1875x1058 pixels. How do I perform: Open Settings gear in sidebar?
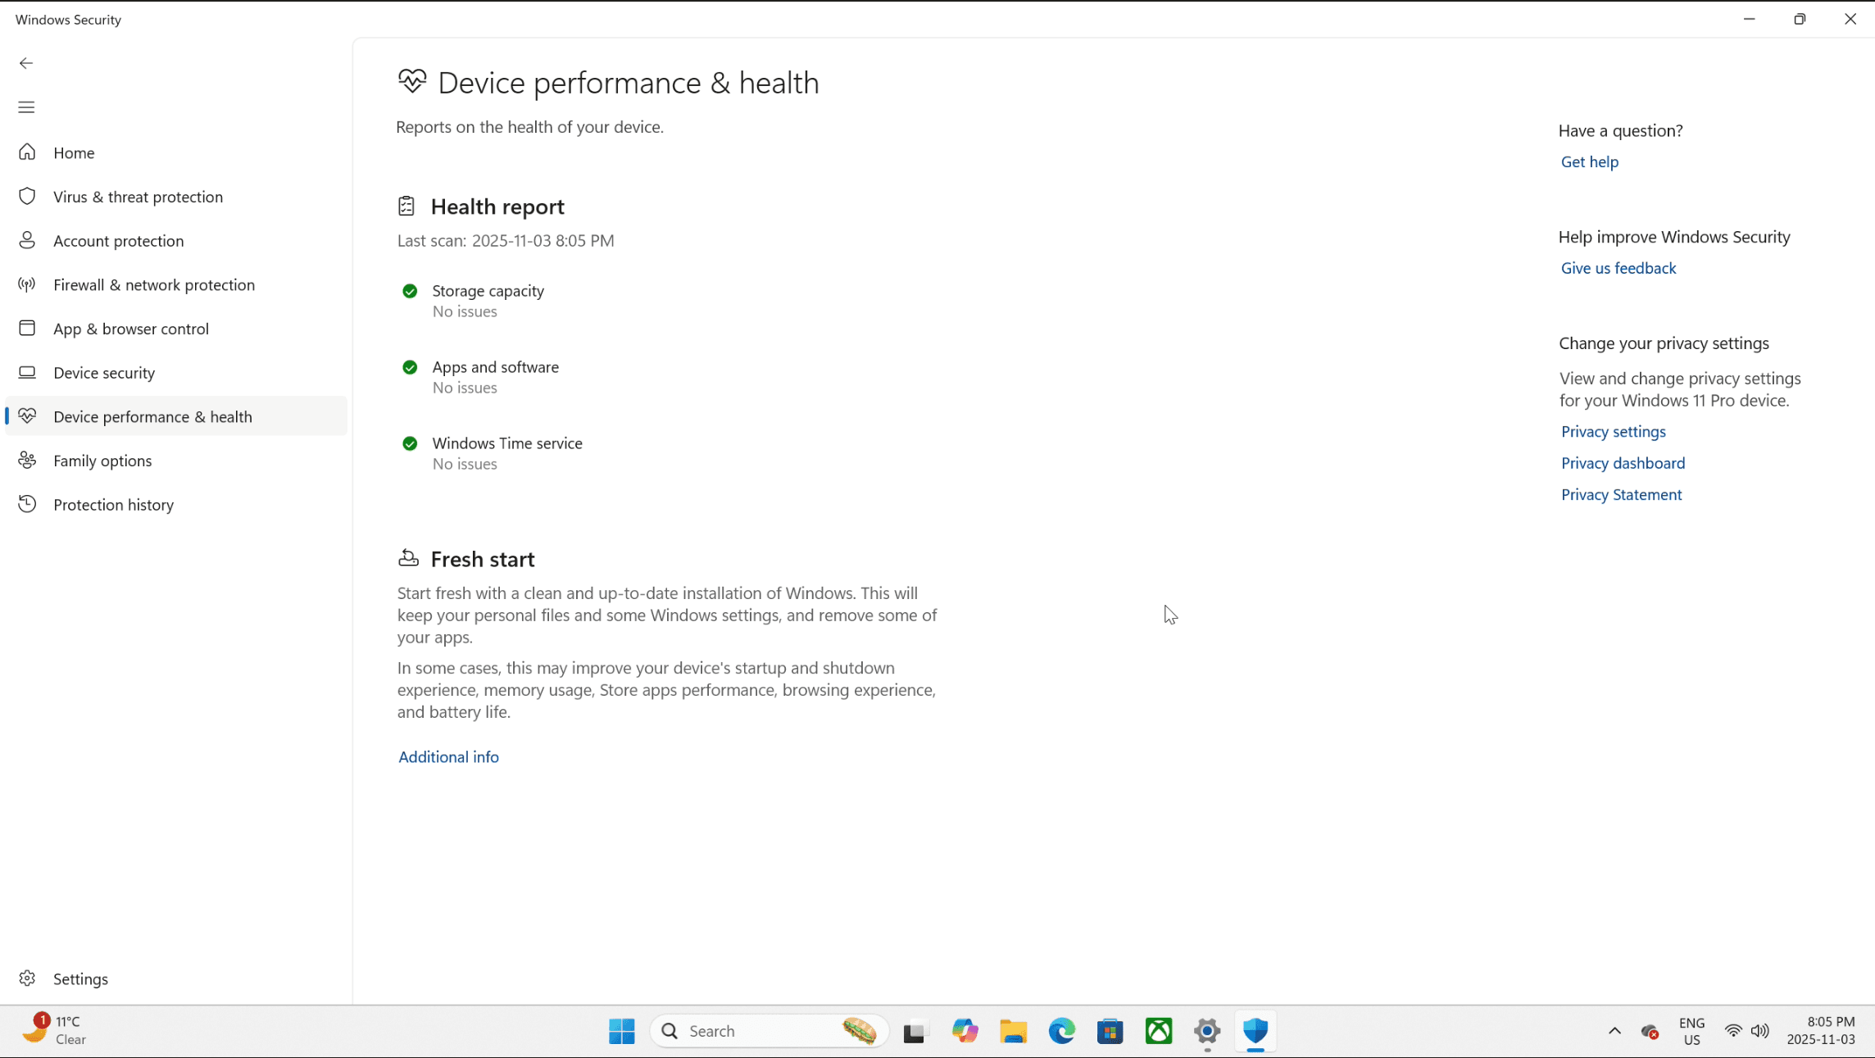27,979
